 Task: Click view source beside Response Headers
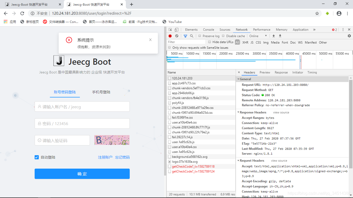pos(281,112)
